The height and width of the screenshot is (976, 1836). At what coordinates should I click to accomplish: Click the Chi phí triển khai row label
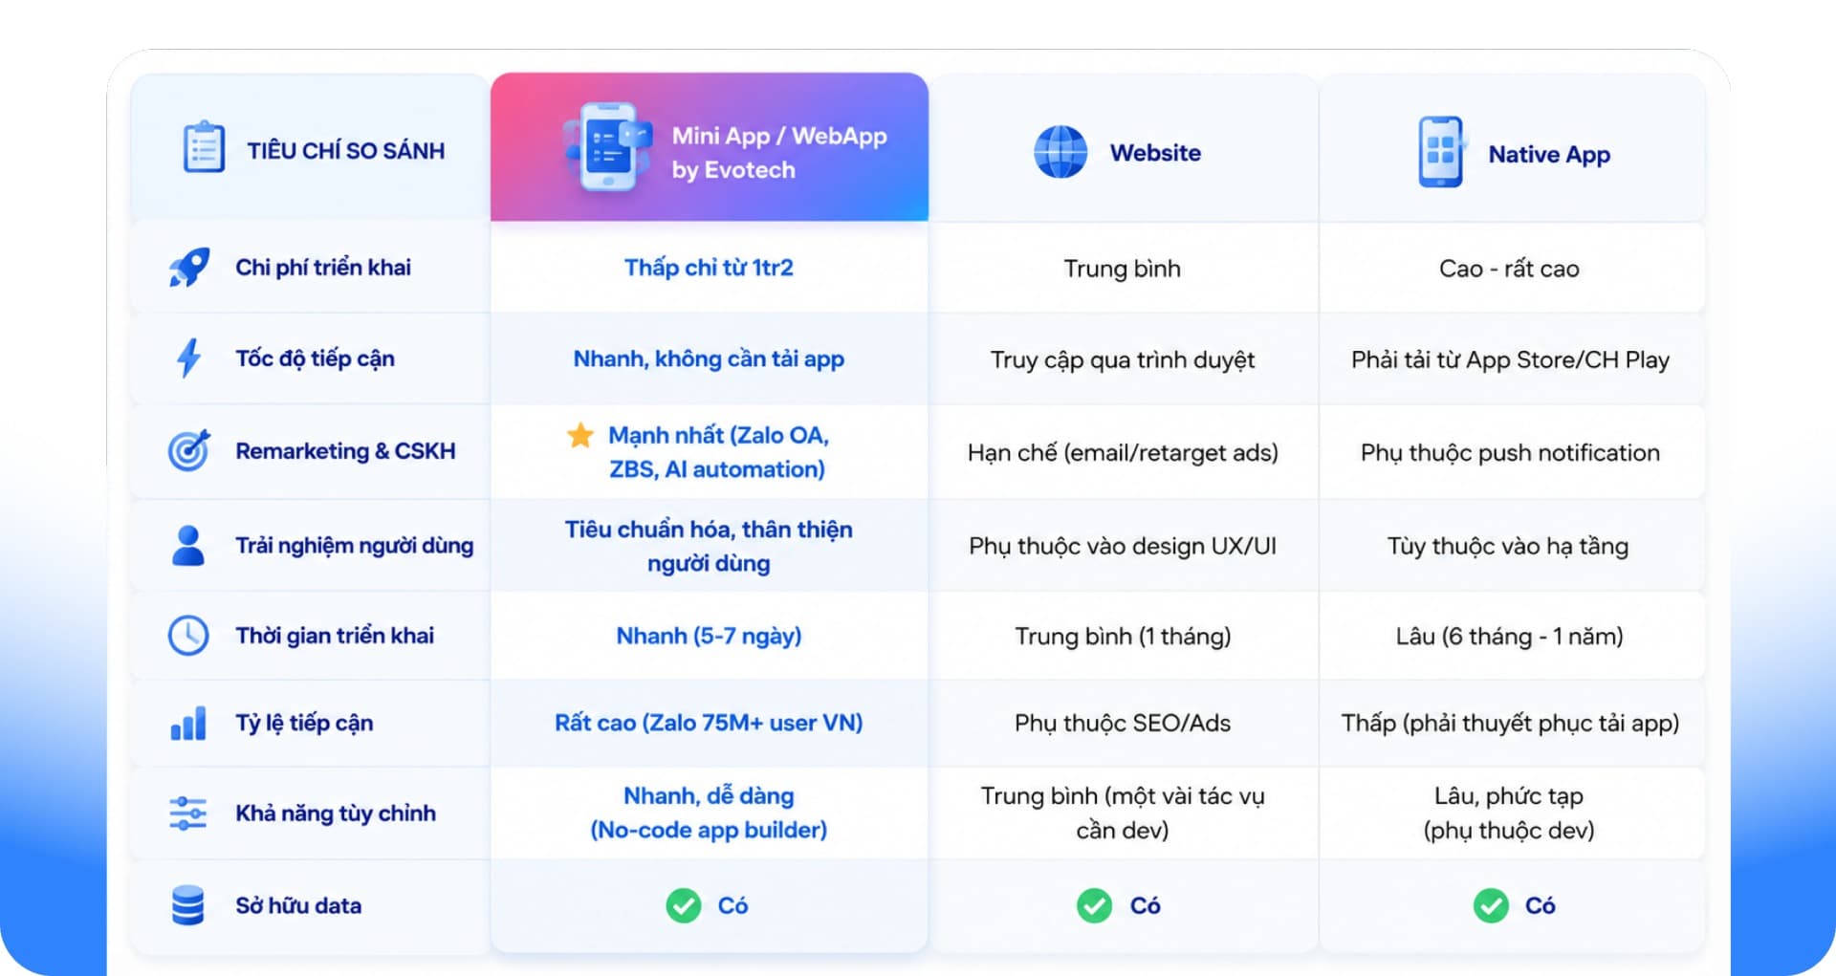[x=323, y=268]
